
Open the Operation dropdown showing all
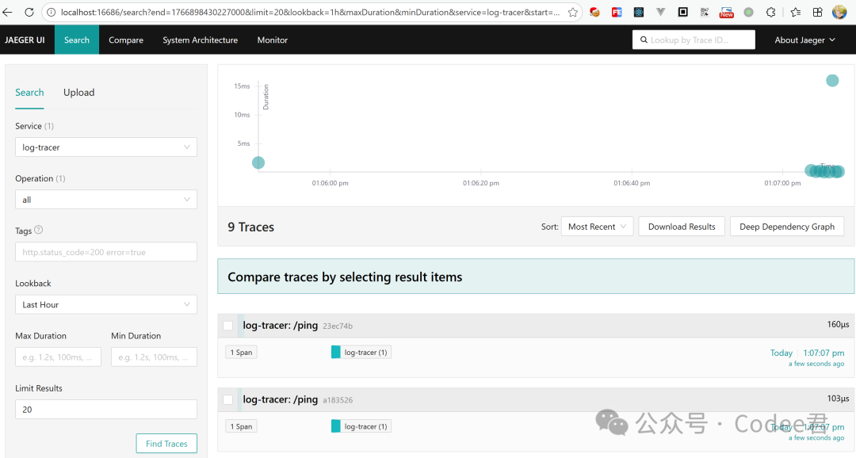click(x=106, y=199)
